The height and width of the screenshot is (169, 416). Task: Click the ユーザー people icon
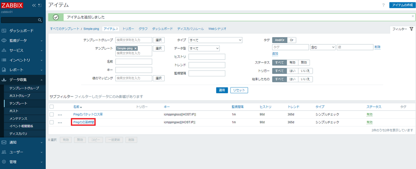(4, 152)
